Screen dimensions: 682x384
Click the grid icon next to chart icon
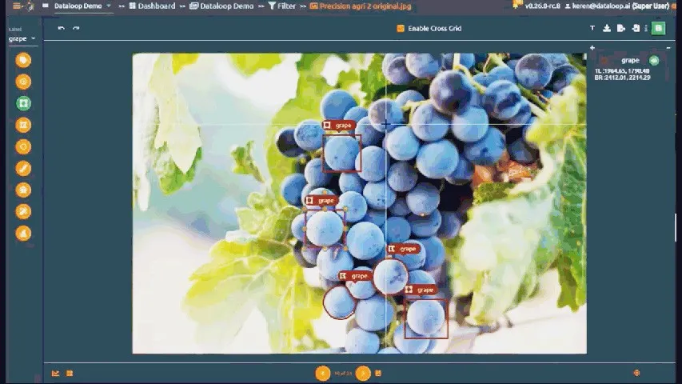(70, 374)
